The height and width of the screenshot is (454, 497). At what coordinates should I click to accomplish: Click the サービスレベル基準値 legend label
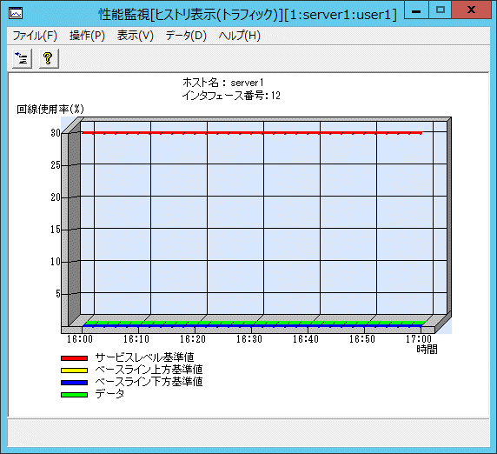click(x=144, y=357)
